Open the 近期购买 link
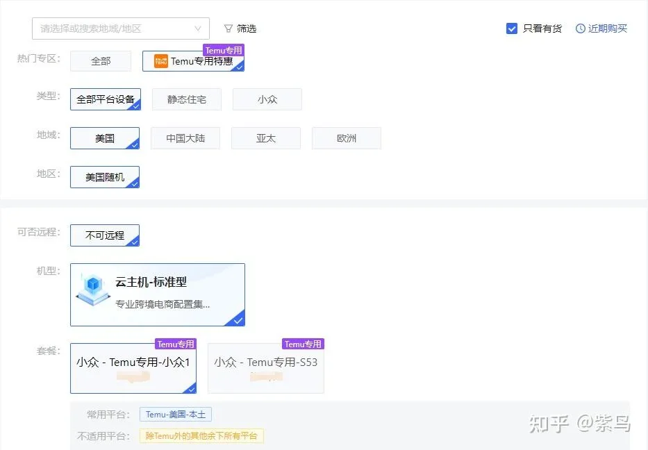Image resolution: width=648 pixels, height=450 pixels. 607,28
